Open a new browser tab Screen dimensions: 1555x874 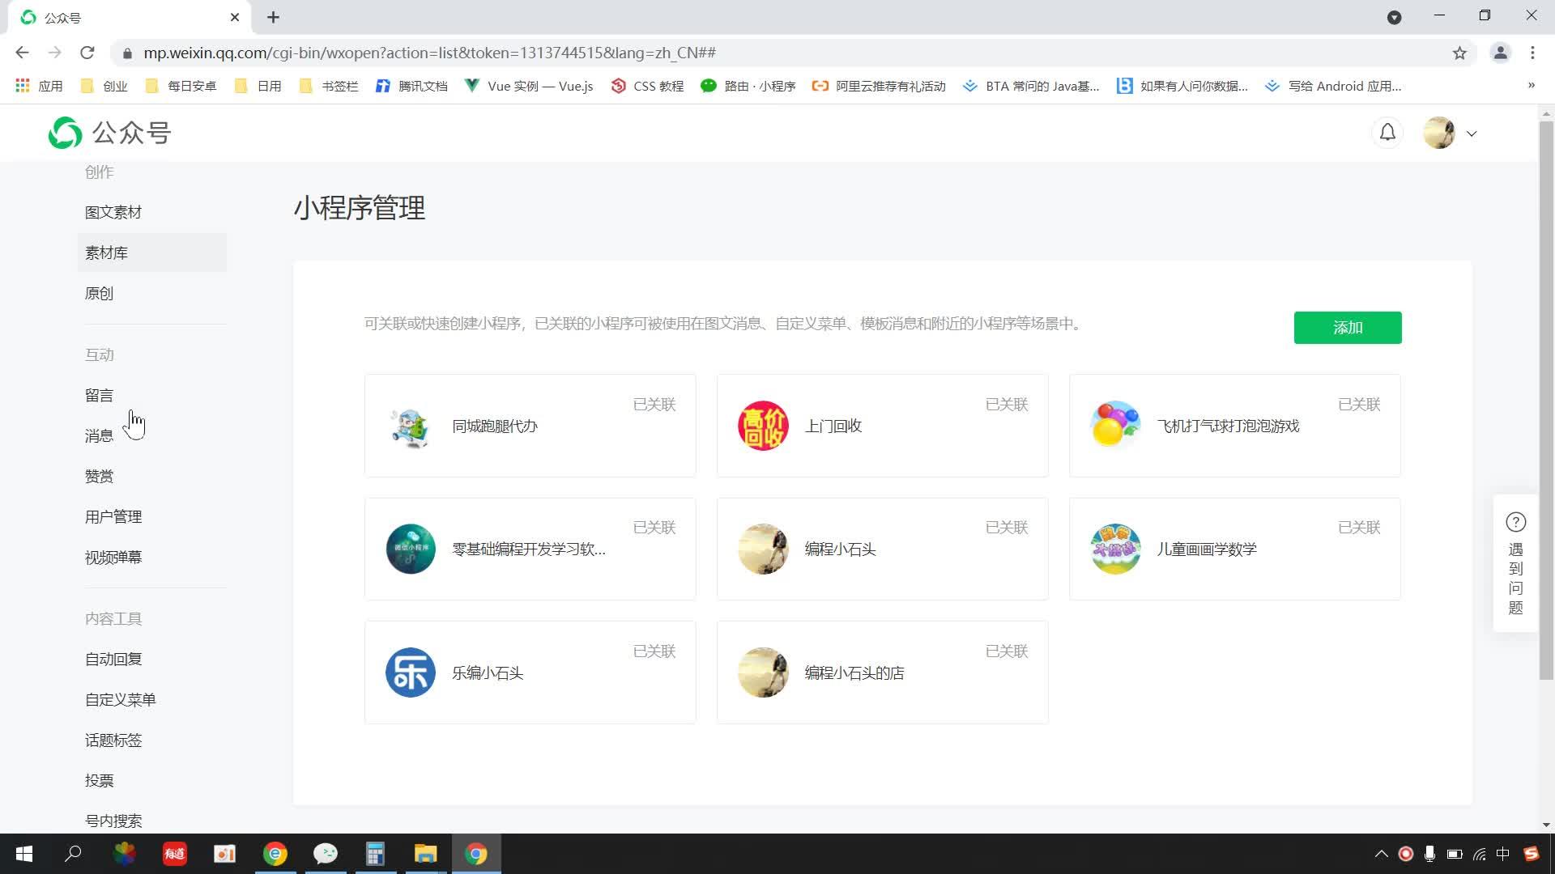tap(274, 17)
